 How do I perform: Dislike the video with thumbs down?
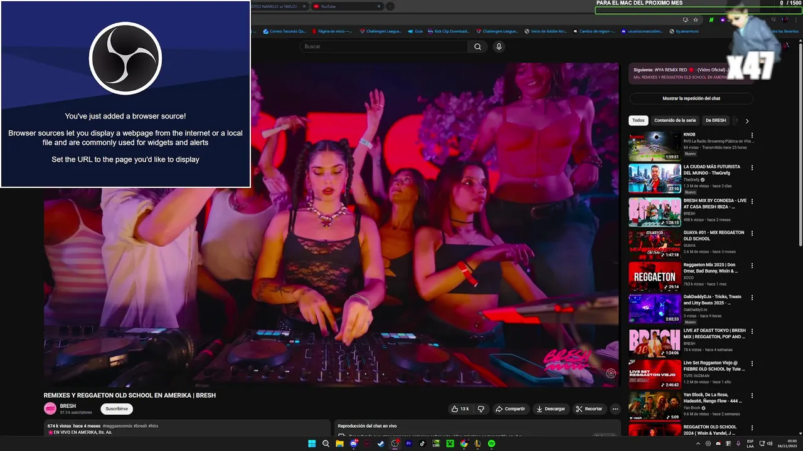pos(481,409)
